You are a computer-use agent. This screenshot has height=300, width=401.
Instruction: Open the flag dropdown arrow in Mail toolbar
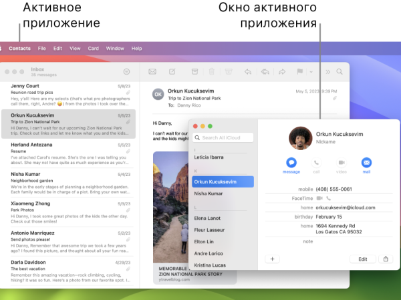pos(310,71)
